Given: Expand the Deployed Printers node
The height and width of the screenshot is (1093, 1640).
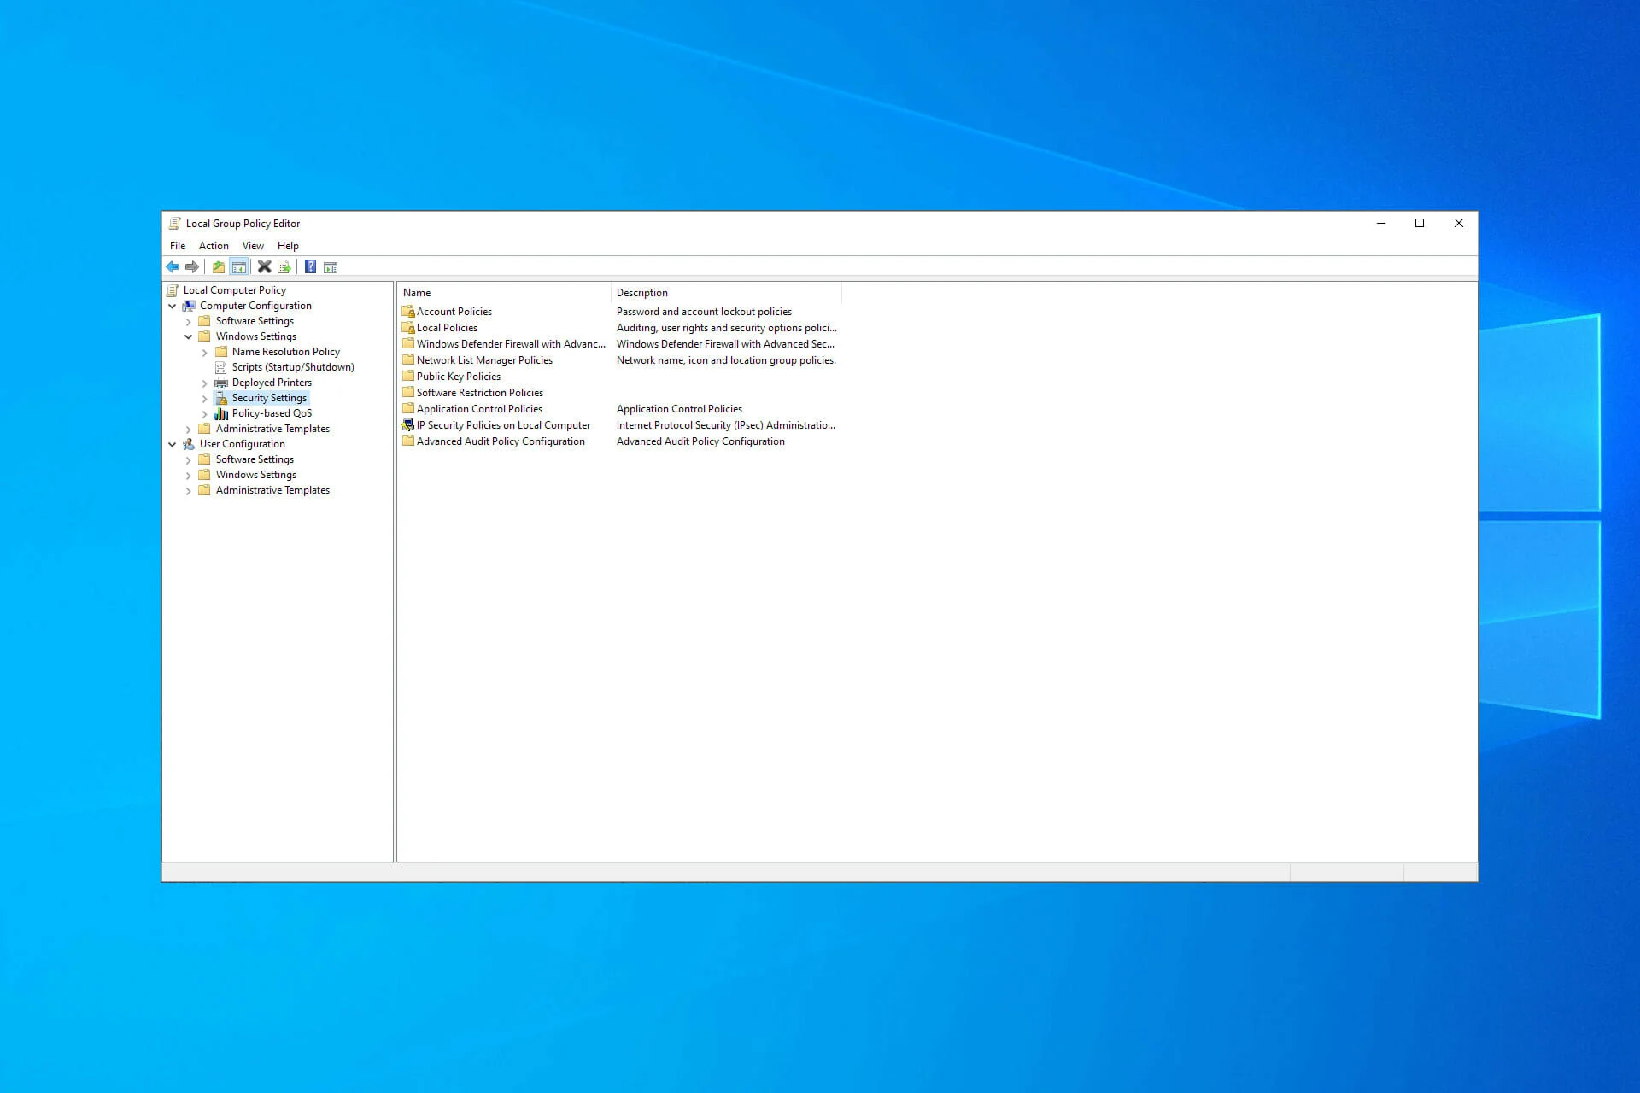Looking at the screenshot, I should tap(205, 383).
